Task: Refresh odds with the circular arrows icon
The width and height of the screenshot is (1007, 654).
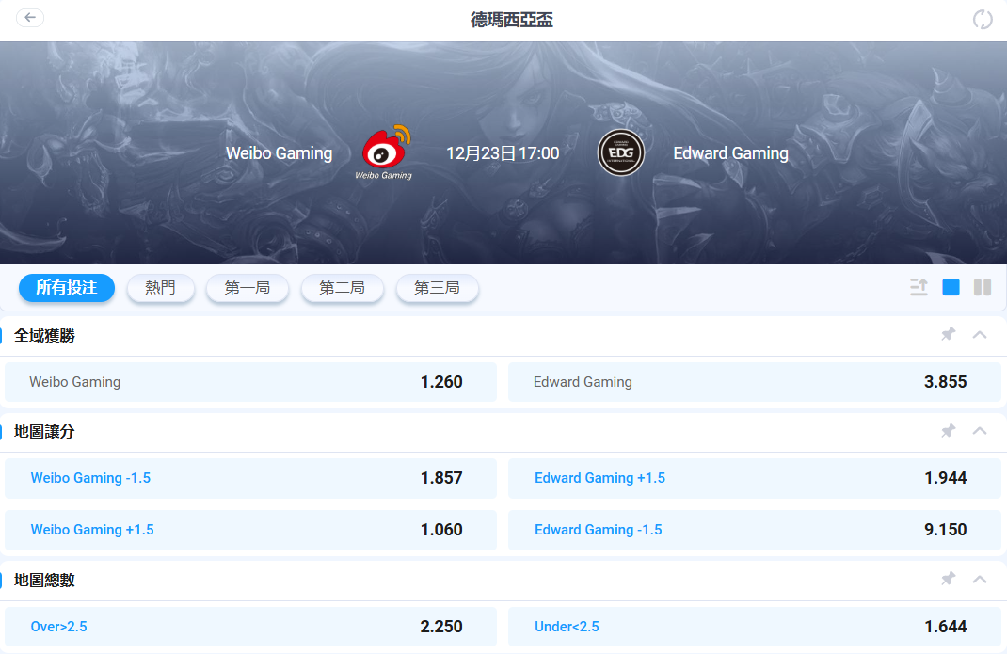Action: (x=982, y=19)
